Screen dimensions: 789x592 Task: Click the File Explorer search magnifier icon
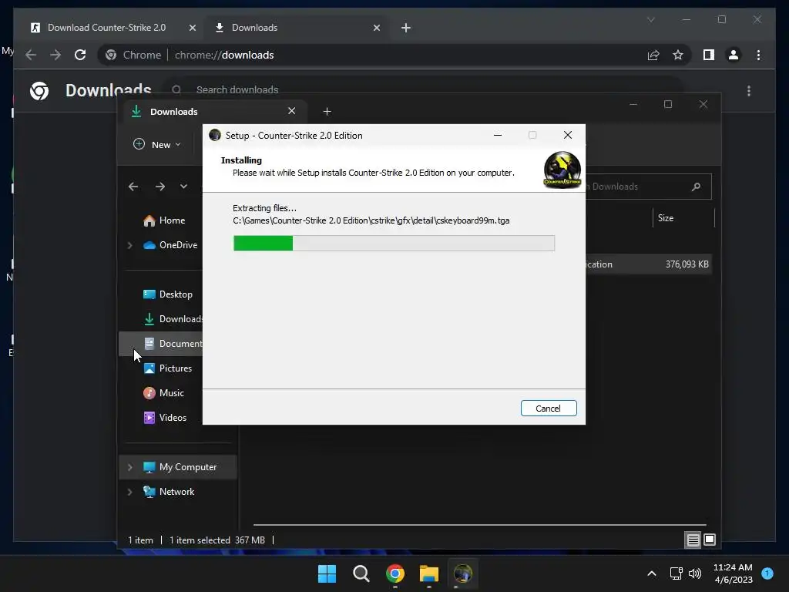click(x=696, y=187)
